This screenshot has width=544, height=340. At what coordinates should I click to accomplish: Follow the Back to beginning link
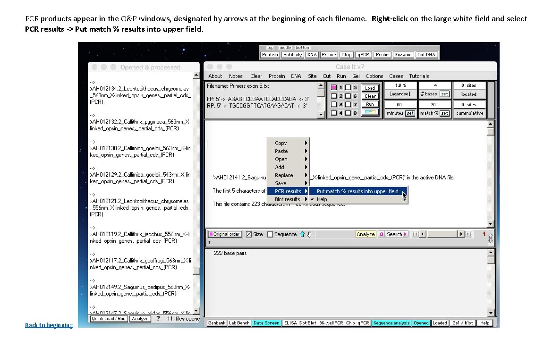(49, 325)
